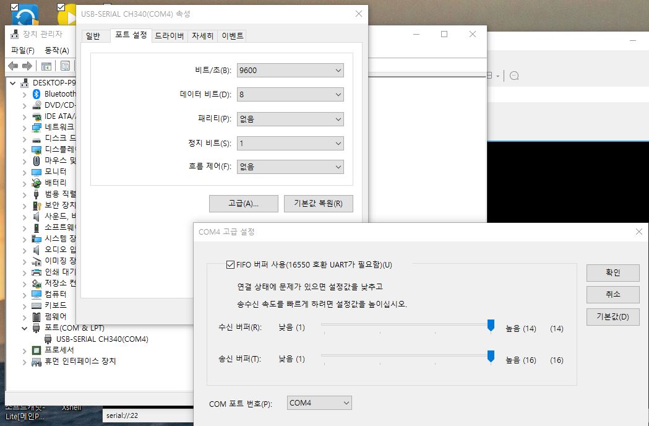Click the 휴먼 인터페이스 장치 icon
Image resolution: width=649 pixels, height=426 pixels.
(x=37, y=362)
